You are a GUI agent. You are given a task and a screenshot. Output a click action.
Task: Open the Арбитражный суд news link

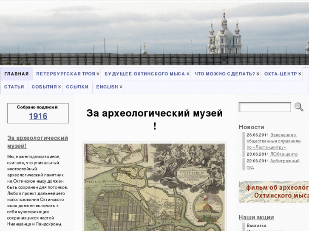pyautogui.click(x=285, y=164)
